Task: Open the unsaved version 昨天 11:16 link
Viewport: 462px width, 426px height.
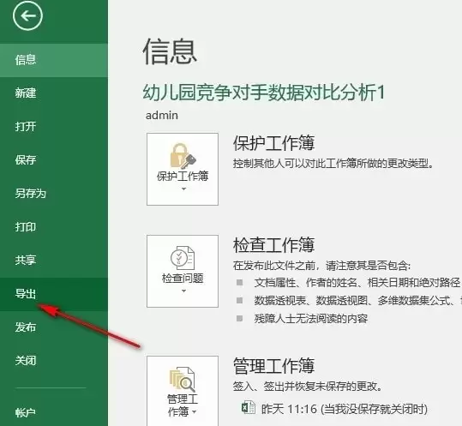Action: coord(345,409)
